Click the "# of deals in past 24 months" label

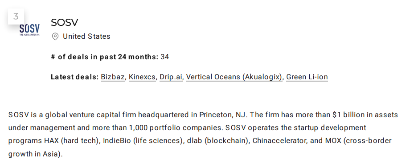[x=105, y=57]
